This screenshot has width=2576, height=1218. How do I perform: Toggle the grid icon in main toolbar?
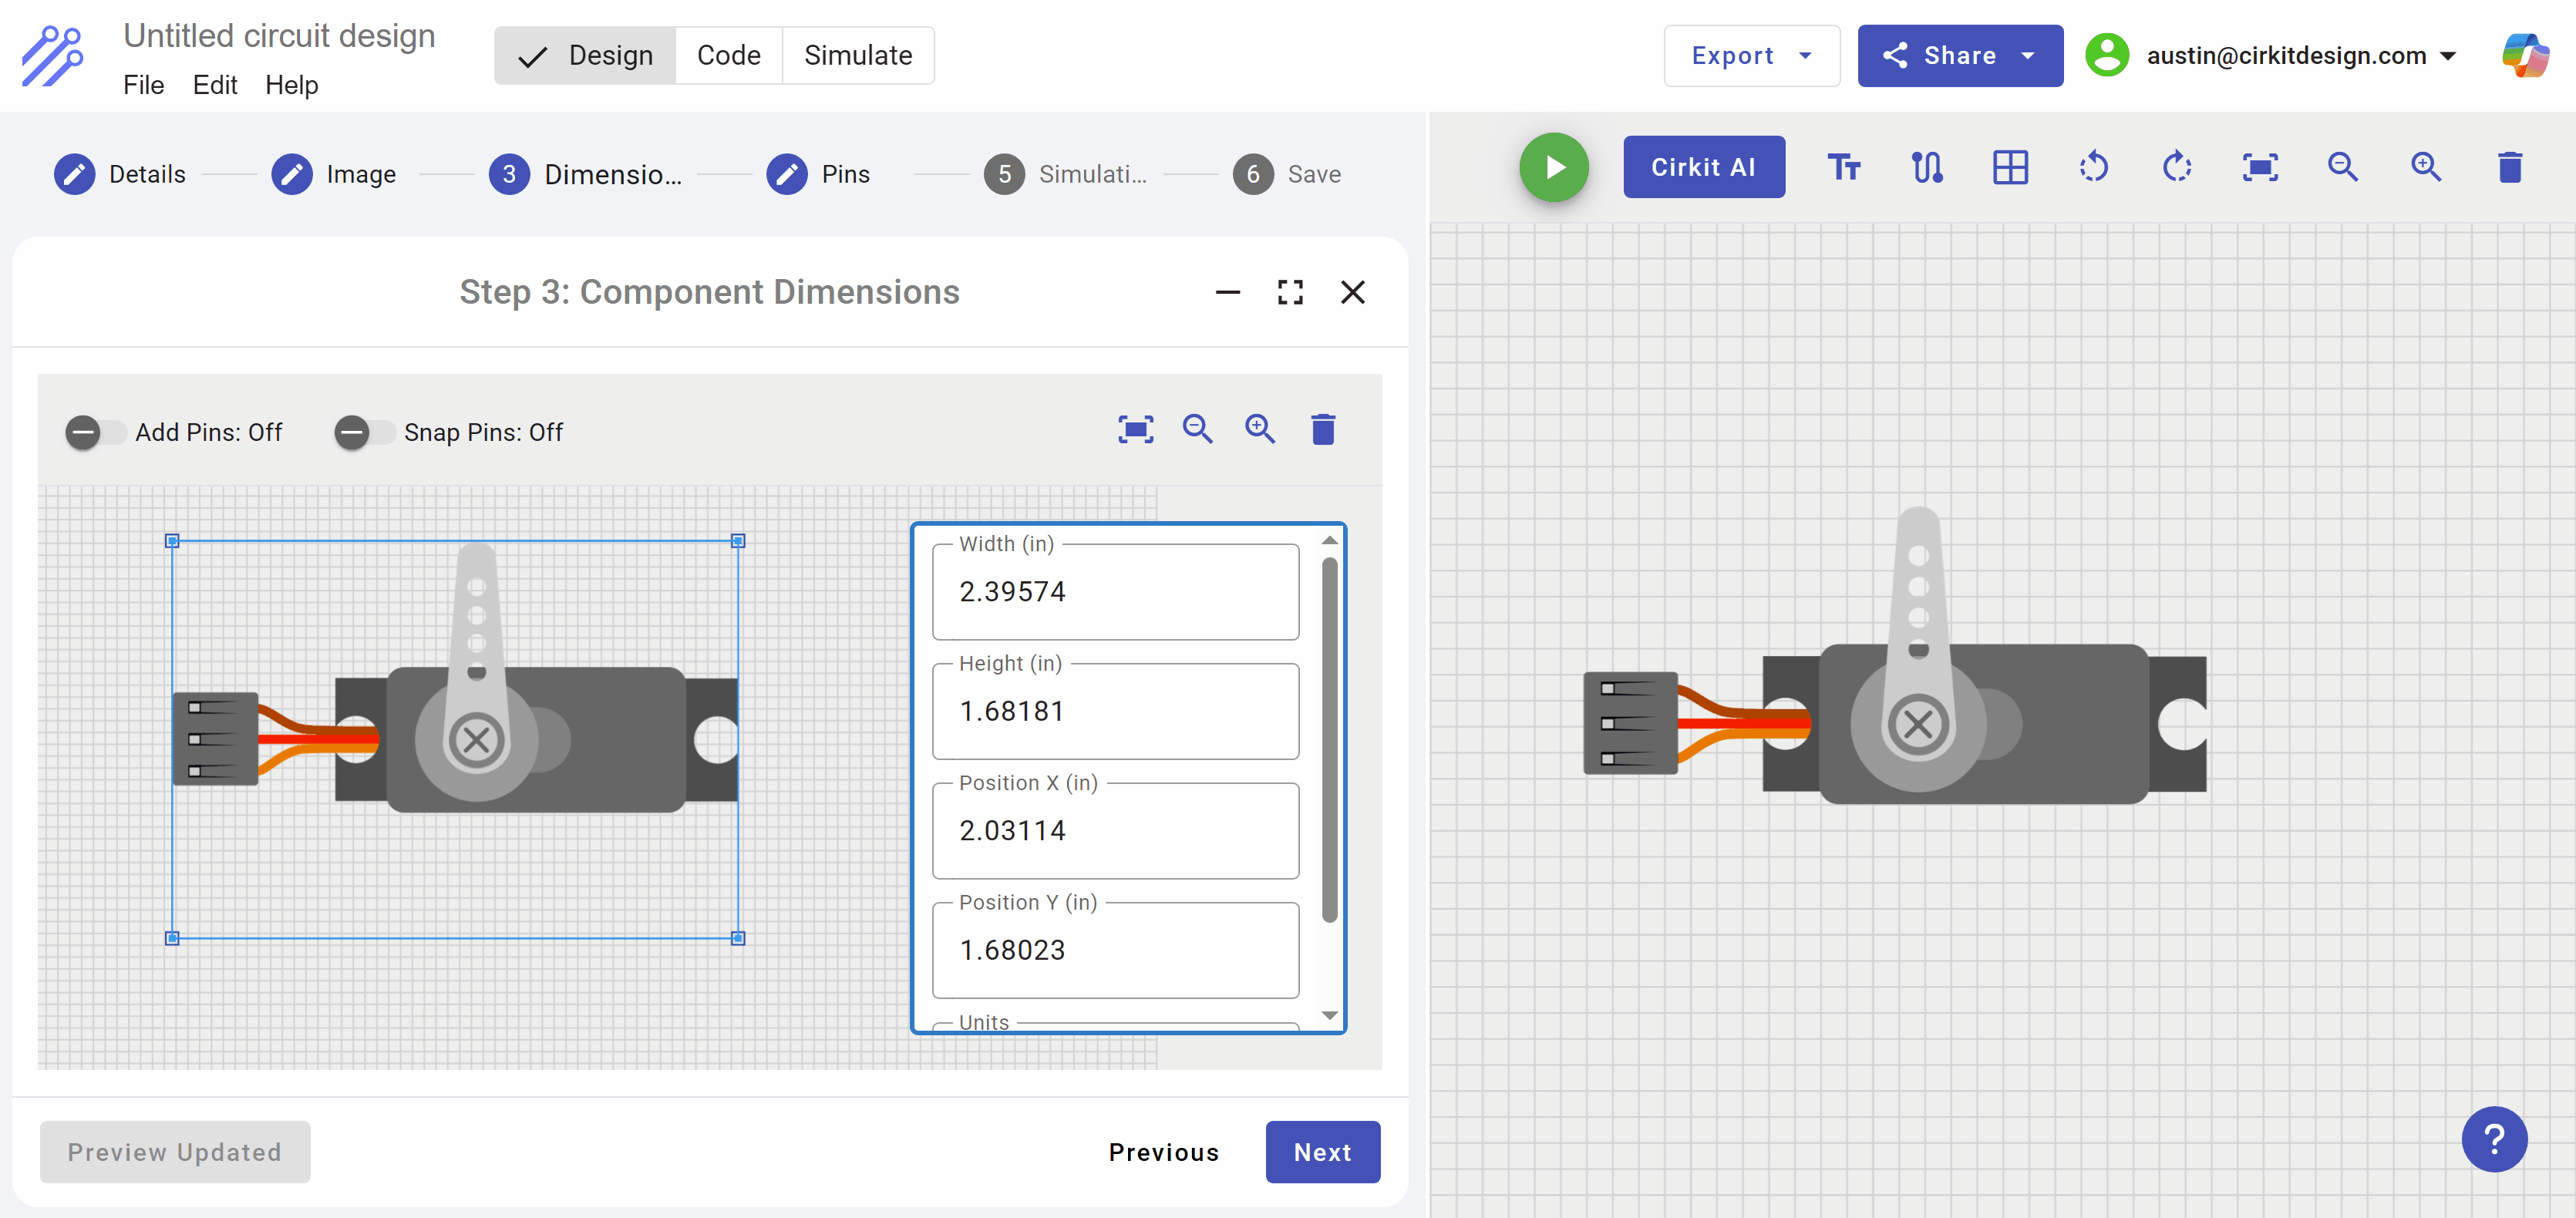pos(2010,167)
